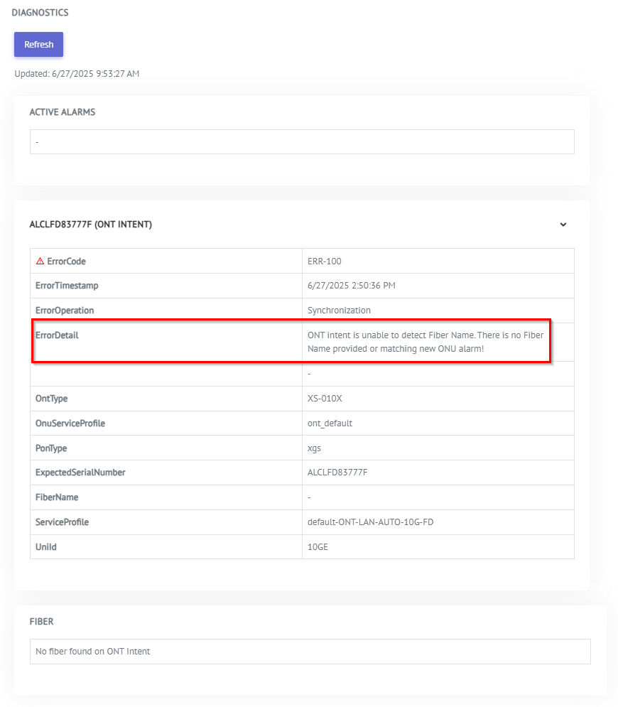The width and height of the screenshot is (618, 707).
Task: Click the red warning icon beside ErrorCode
Action: click(40, 261)
